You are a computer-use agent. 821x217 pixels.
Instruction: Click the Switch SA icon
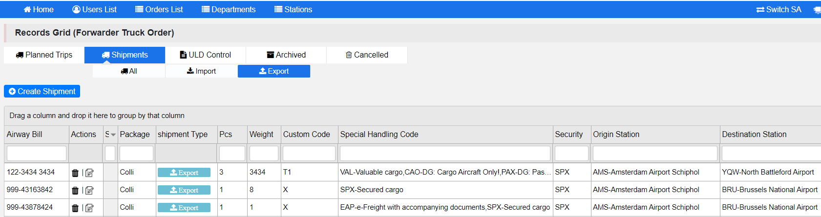pyautogui.click(x=760, y=10)
